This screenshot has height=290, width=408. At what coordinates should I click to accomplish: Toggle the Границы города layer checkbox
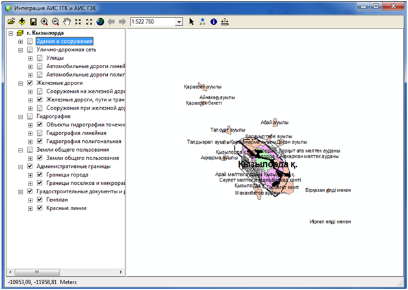tap(40, 175)
